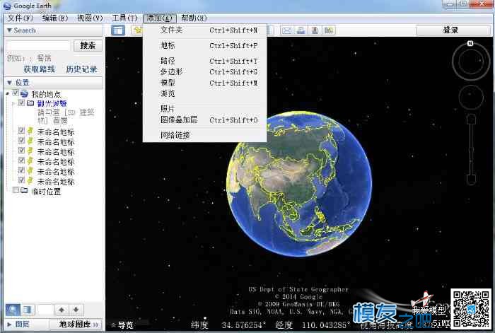495x333 pixels.
Task: Click the yellow add-placemark toolbar icon
Action: click(137, 30)
